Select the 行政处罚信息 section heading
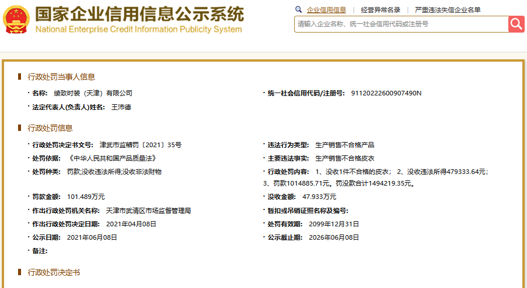 point(50,128)
